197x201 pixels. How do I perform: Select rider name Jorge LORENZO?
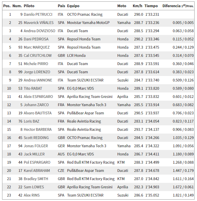37,72
